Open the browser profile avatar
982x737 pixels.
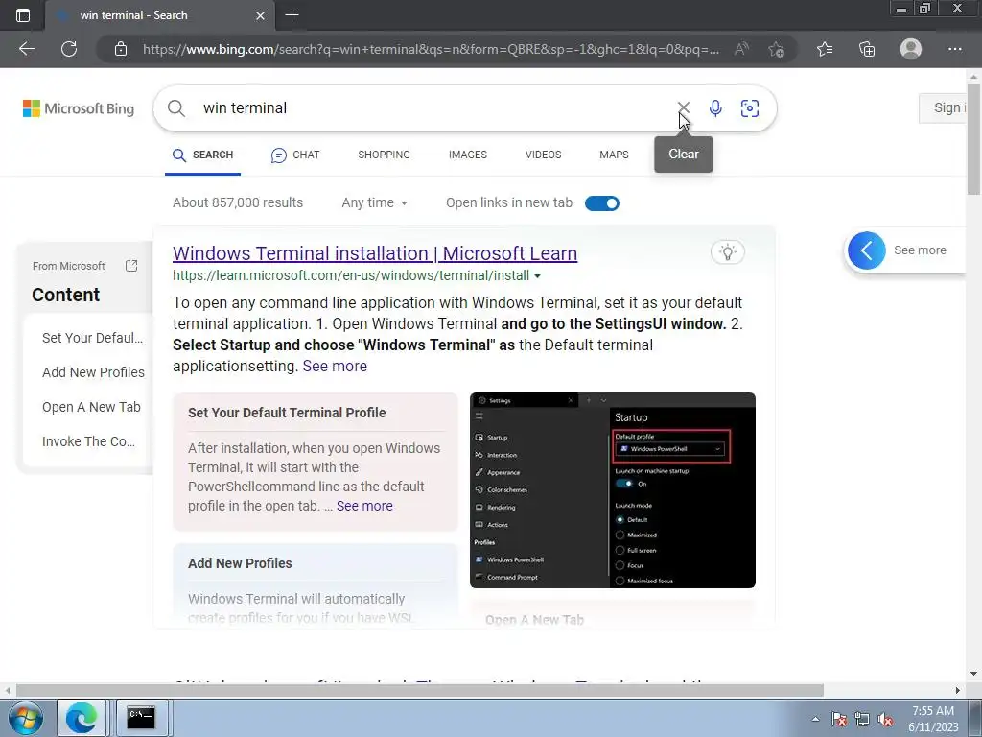pos(911,49)
